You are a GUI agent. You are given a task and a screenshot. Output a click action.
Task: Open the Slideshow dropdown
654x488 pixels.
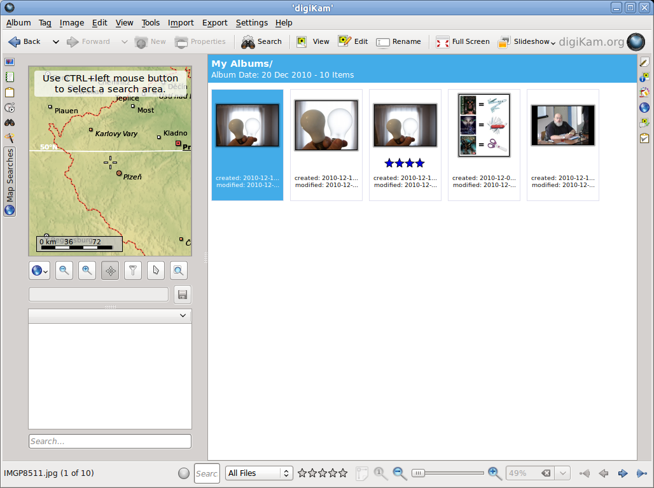[527, 41]
